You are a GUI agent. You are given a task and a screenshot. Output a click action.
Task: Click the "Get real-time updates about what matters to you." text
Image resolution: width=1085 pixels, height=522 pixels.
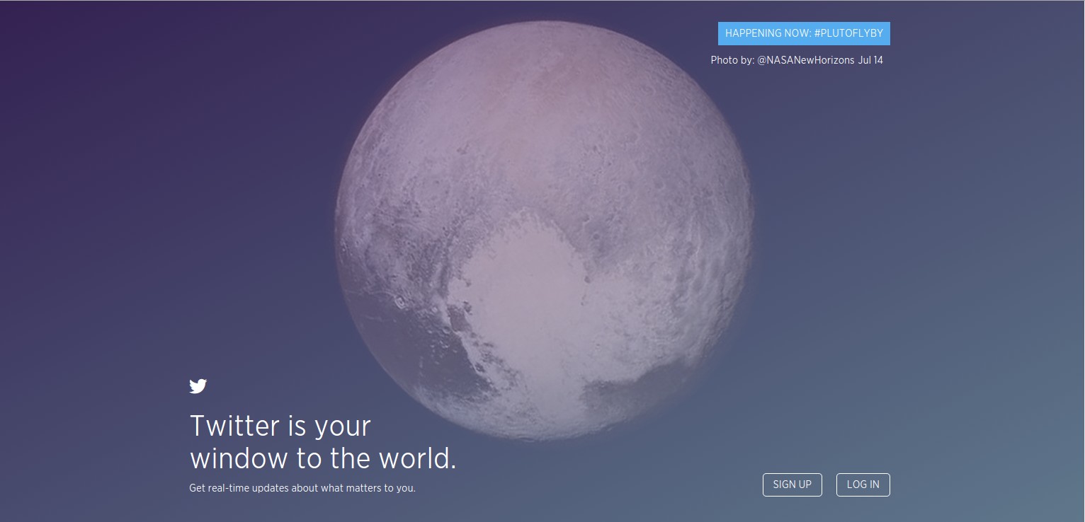tap(302, 488)
